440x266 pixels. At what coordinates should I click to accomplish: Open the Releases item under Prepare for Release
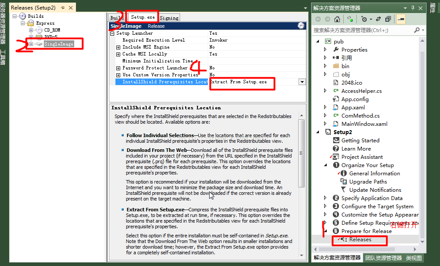[360, 240]
